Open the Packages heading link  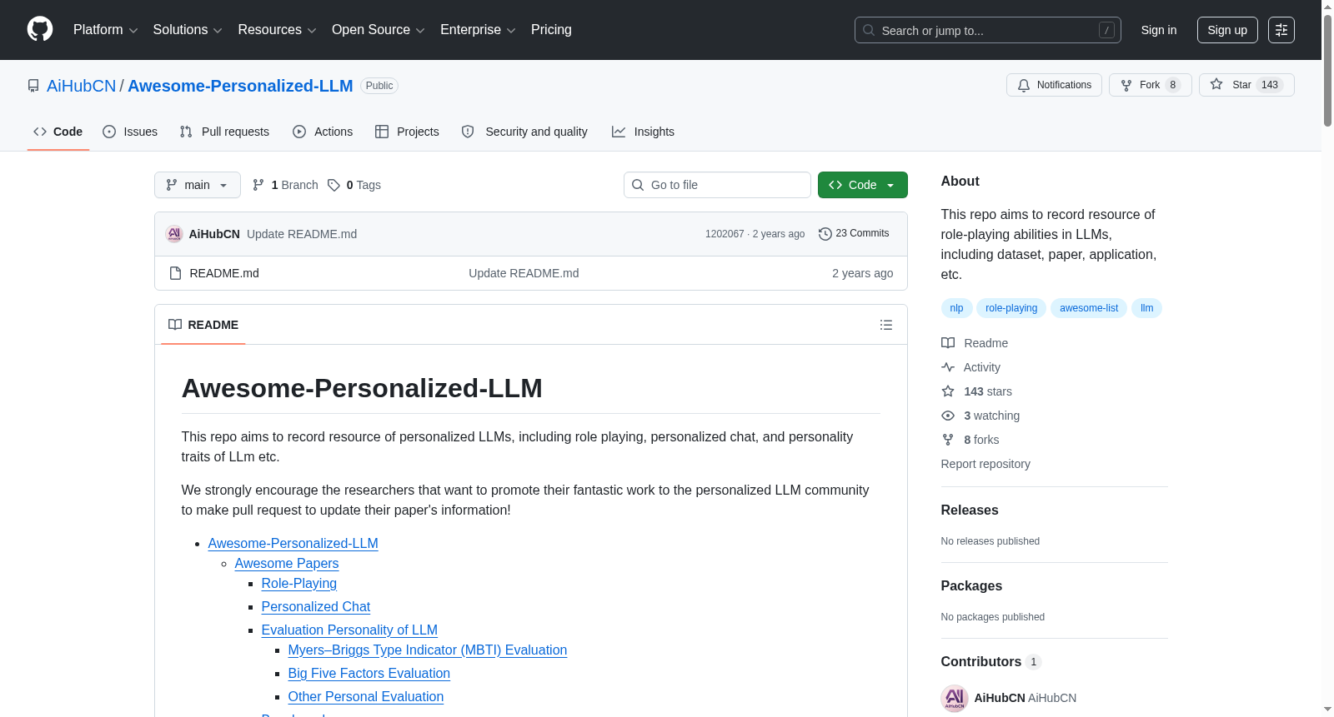971,586
